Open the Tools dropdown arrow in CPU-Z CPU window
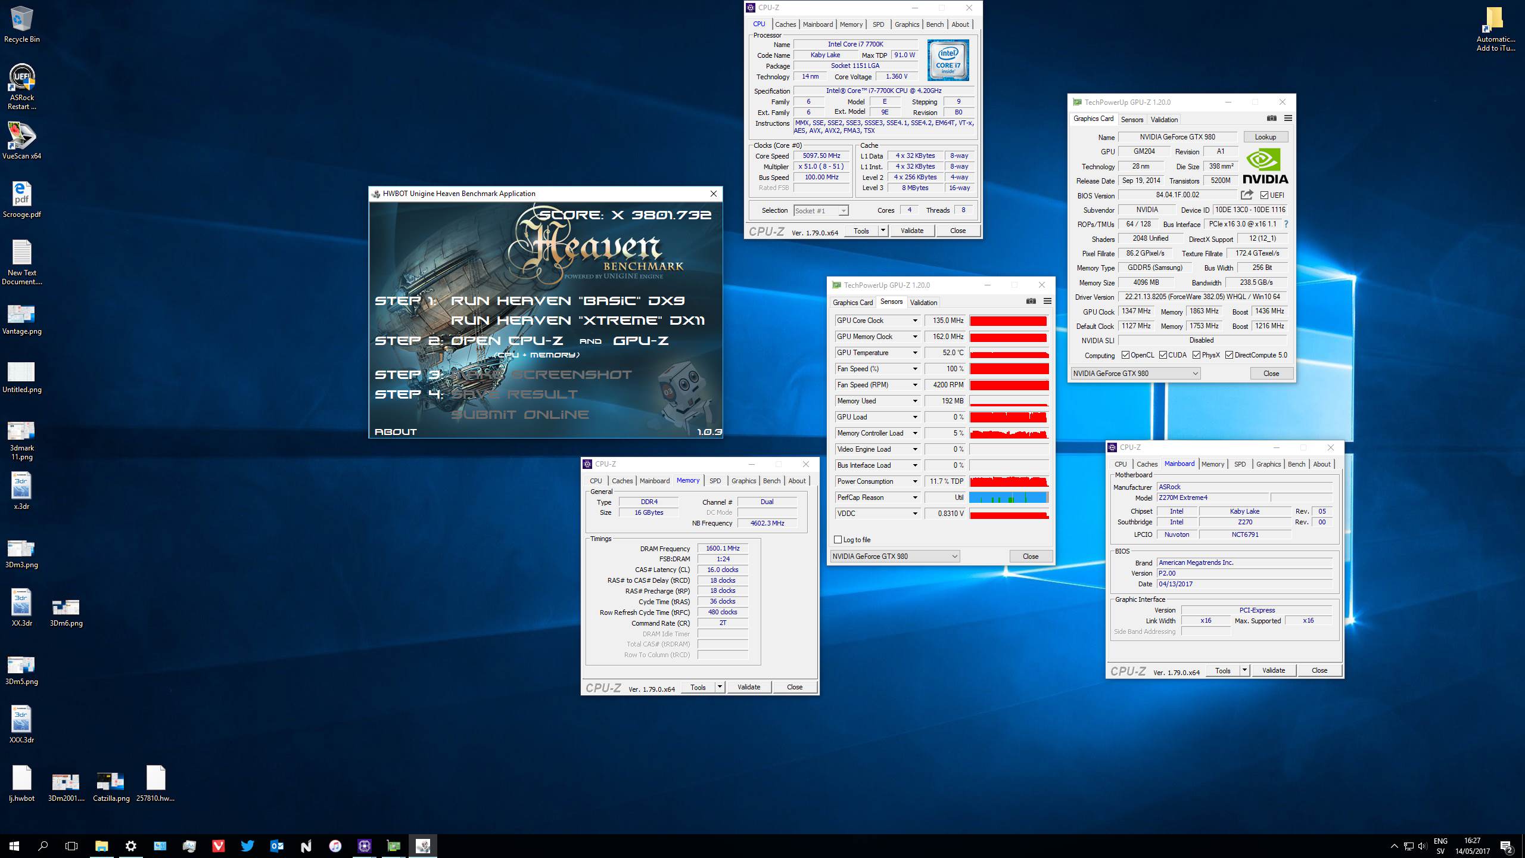The height and width of the screenshot is (858, 1525). tap(883, 231)
